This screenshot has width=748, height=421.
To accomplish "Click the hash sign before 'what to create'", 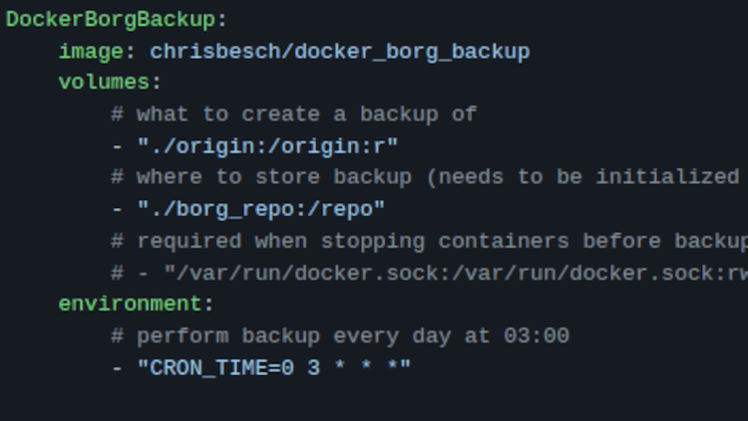I will [x=118, y=114].
